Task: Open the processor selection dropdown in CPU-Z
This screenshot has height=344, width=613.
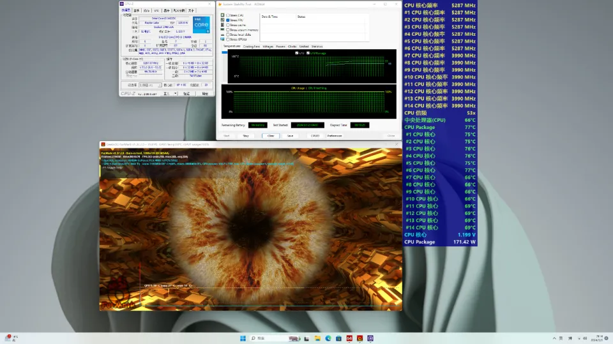Action: click(x=150, y=85)
